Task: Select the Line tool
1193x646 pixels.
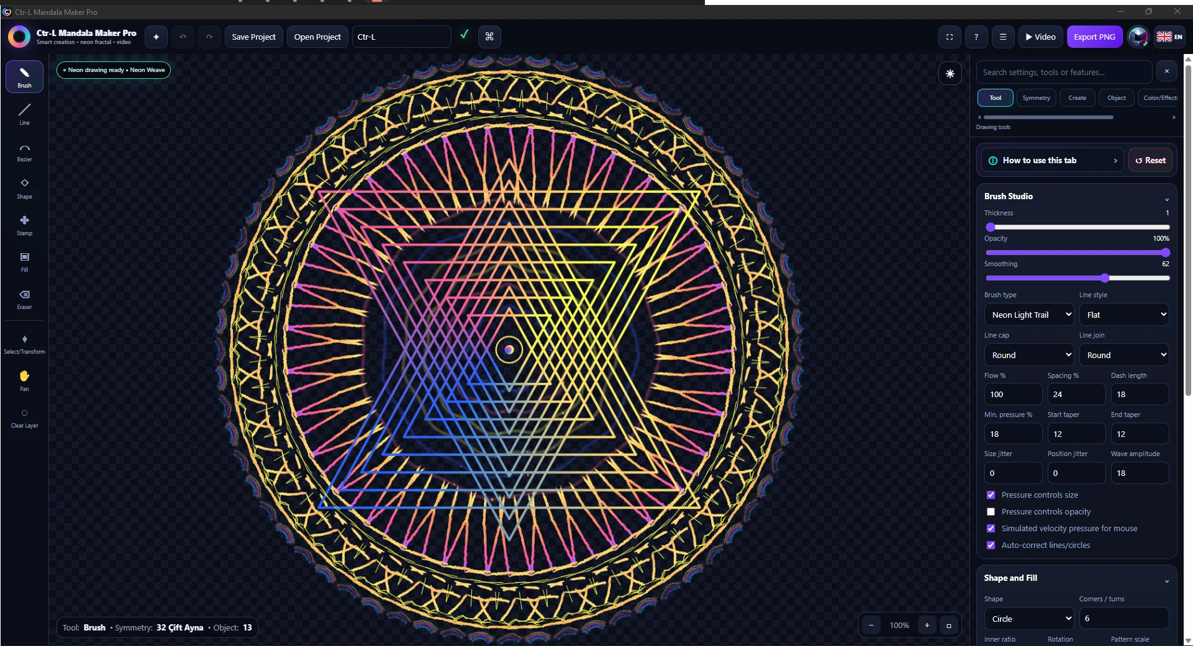Action: (x=24, y=114)
